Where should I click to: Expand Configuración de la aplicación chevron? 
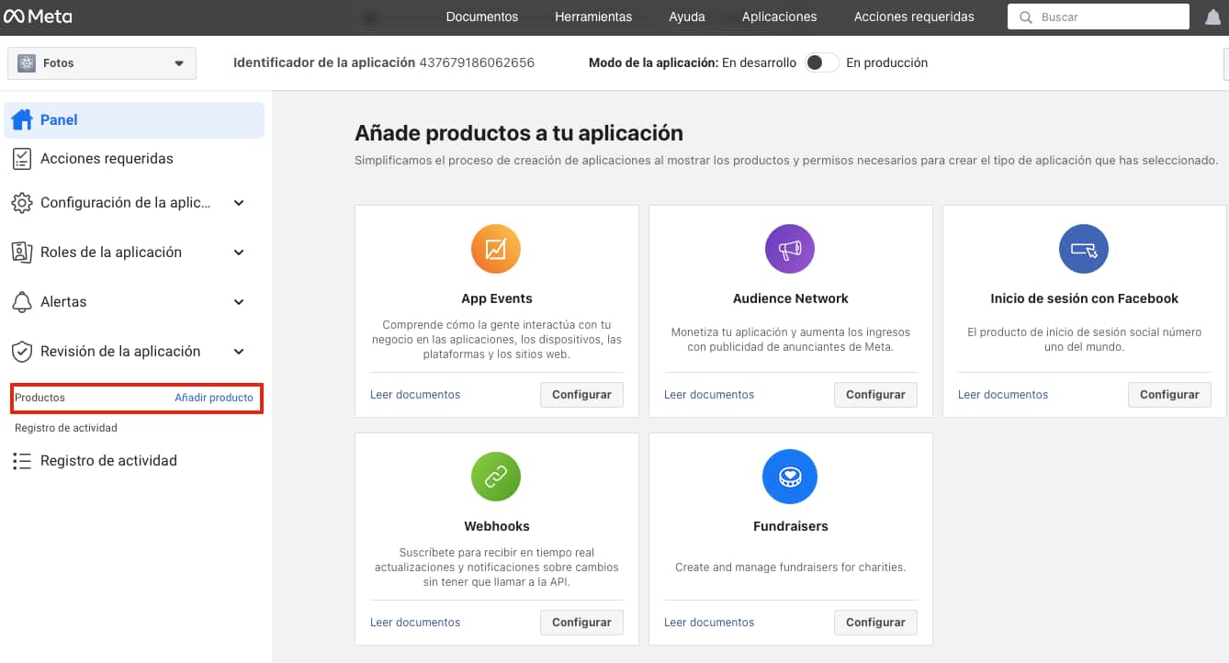(x=239, y=203)
